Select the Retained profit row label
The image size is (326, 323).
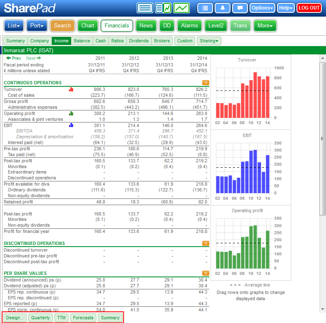pyautogui.click(x=18, y=202)
